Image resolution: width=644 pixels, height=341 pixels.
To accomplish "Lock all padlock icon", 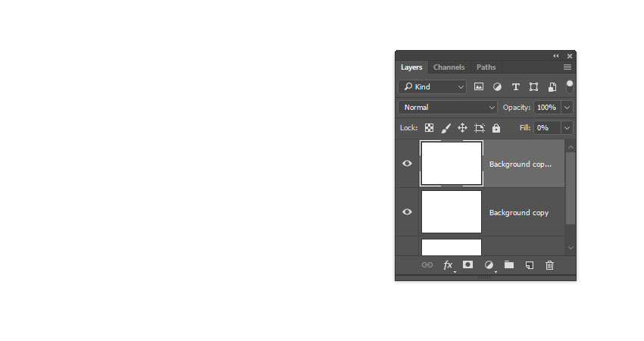I will [496, 128].
